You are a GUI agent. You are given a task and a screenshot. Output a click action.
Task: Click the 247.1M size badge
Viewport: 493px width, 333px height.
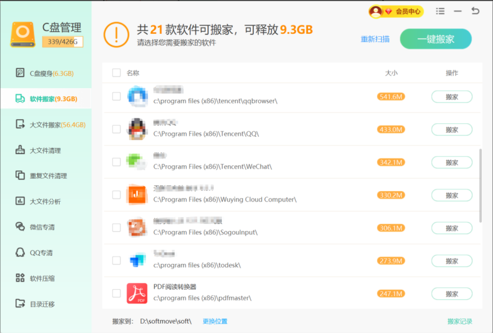click(x=391, y=294)
